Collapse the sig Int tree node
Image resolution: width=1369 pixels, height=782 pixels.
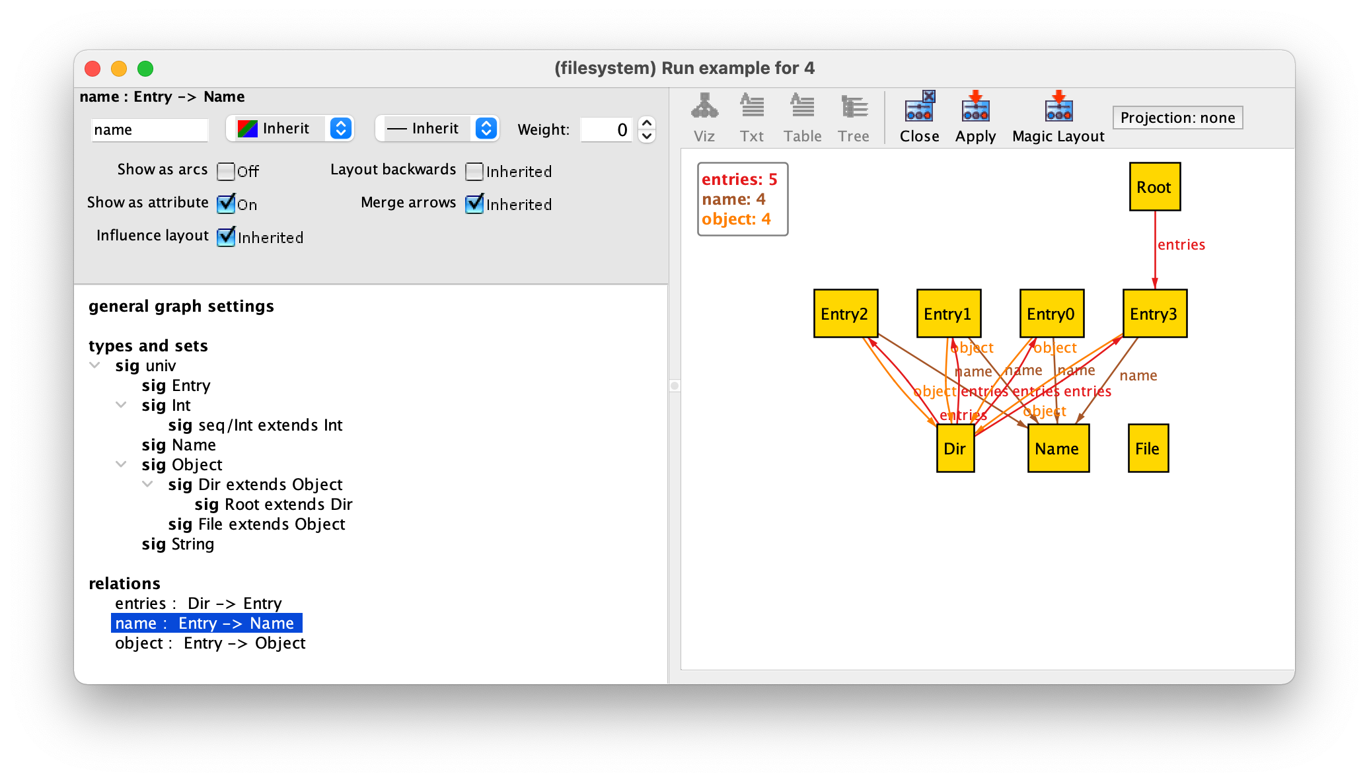pyautogui.click(x=122, y=405)
